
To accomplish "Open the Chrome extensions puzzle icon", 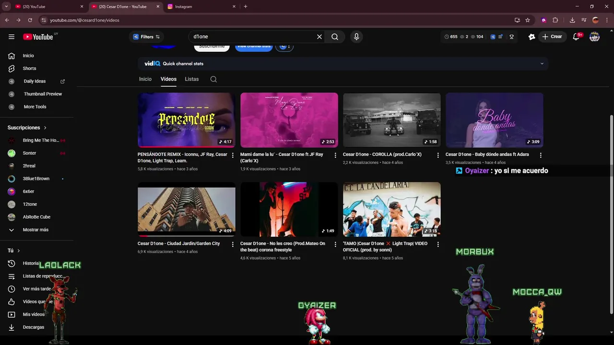I will pos(555,20).
